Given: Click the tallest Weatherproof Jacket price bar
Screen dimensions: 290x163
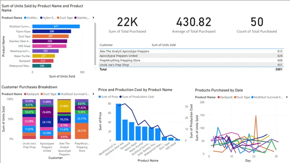Looking at the screenshot, I should pyautogui.click(x=118, y=122).
